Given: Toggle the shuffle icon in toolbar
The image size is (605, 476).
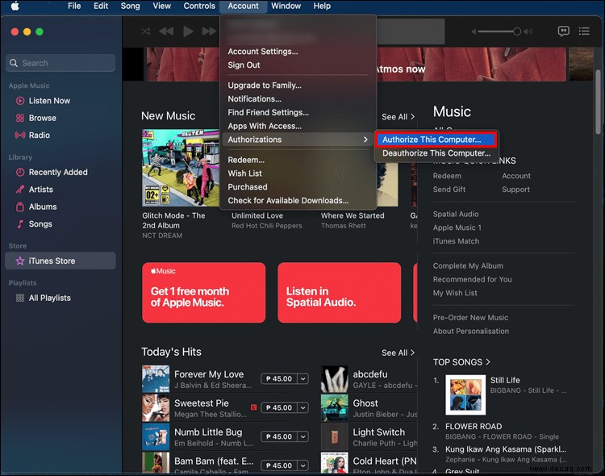Looking at the screenshot, I should (x=146, y=31).
